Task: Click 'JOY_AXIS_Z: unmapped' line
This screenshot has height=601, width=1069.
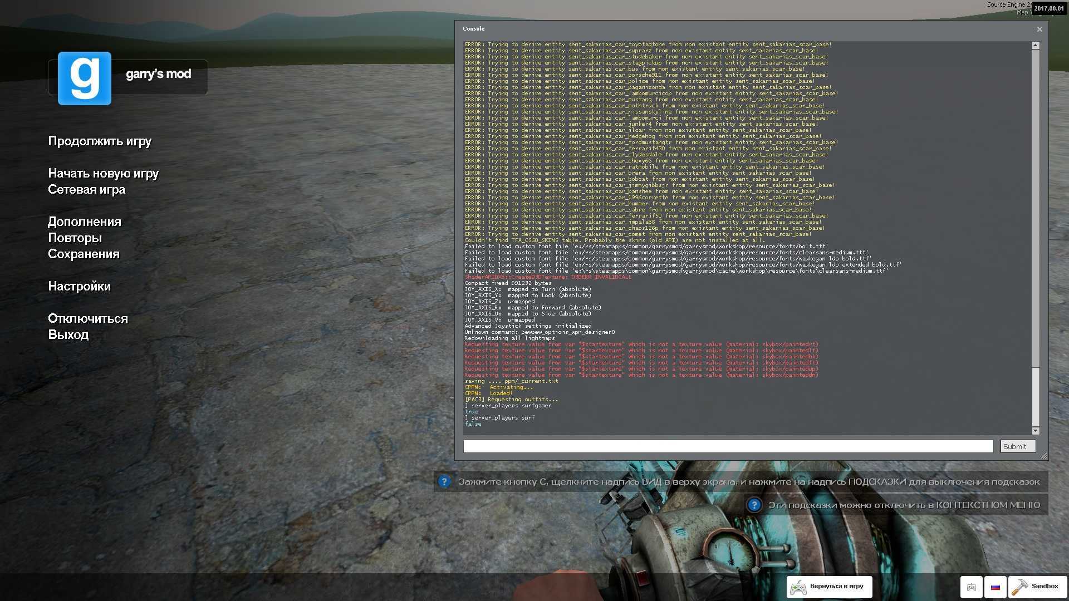Action: pyautogui.click(x=499, y=302)
